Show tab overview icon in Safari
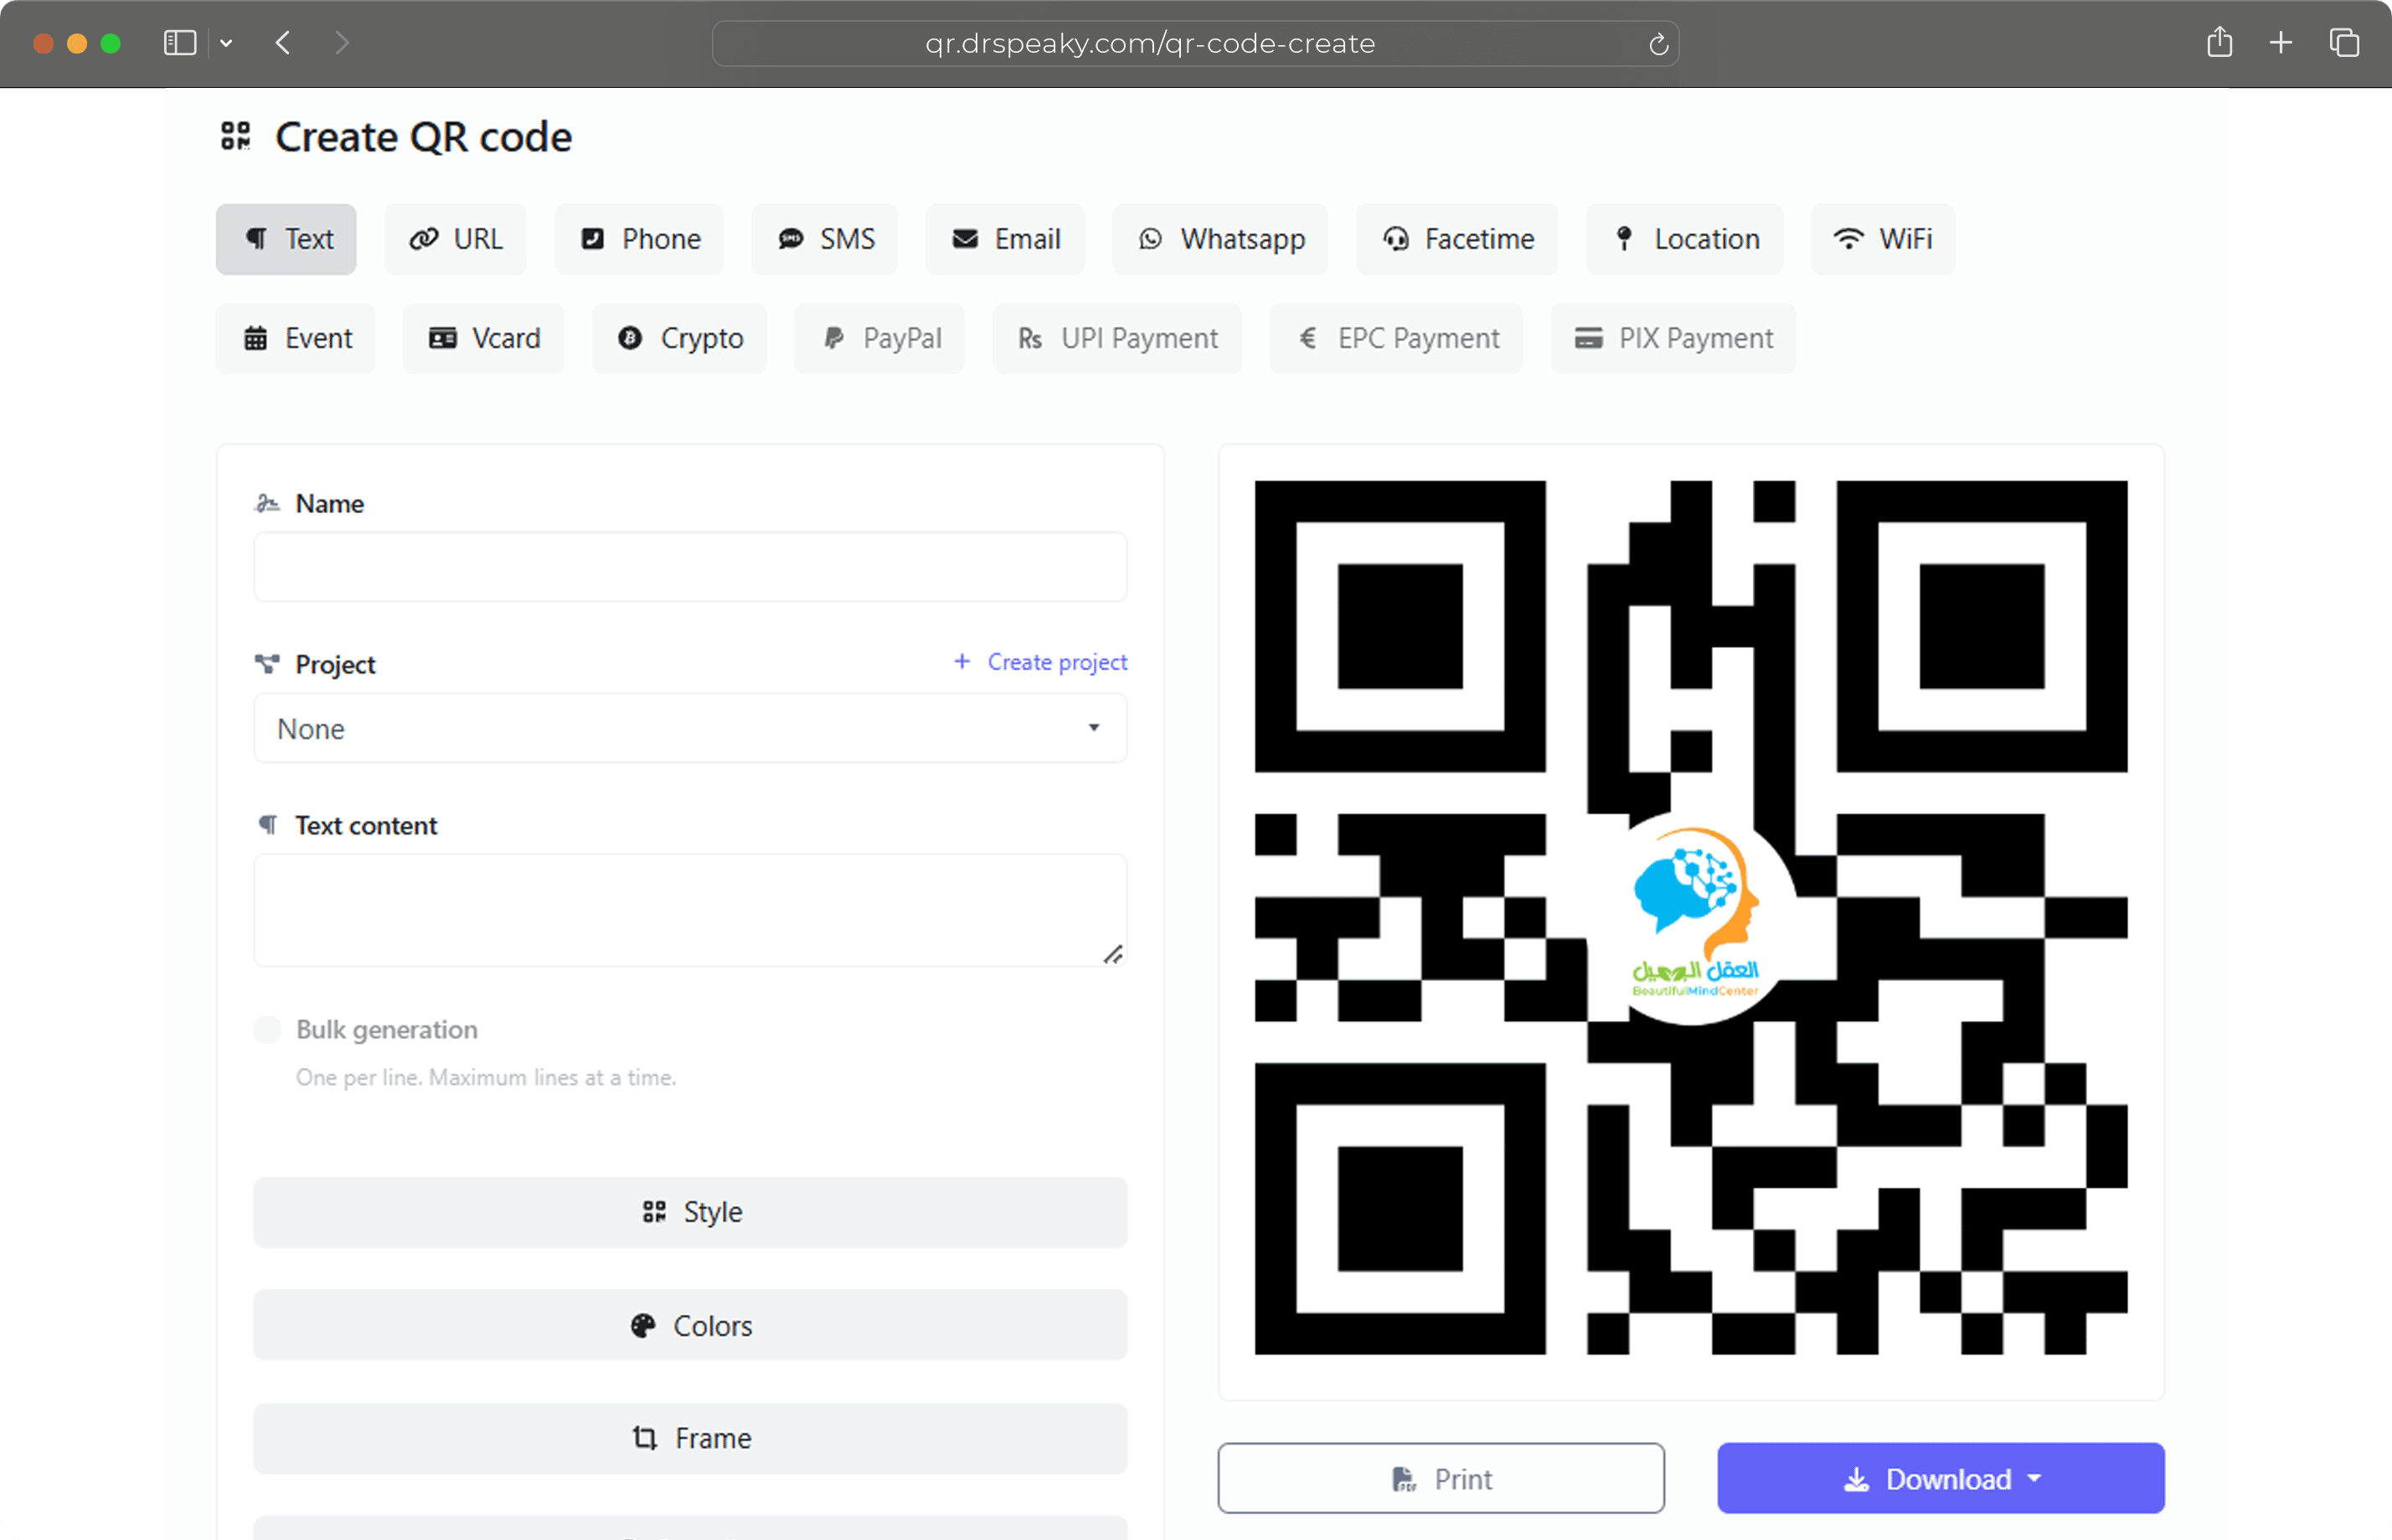Viewport: 2392px width, 1540px height. click(2344, 43)
